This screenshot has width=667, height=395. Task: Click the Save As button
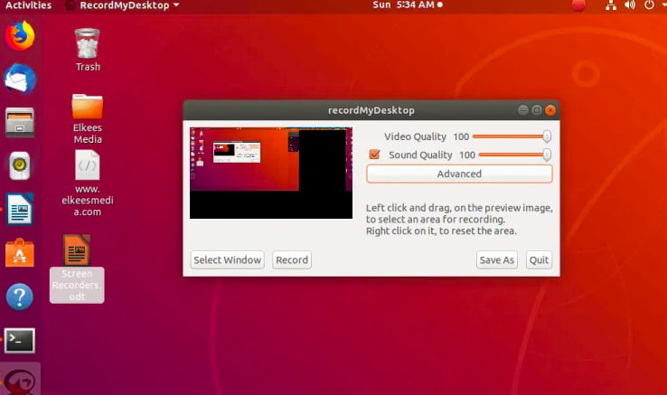497,259
